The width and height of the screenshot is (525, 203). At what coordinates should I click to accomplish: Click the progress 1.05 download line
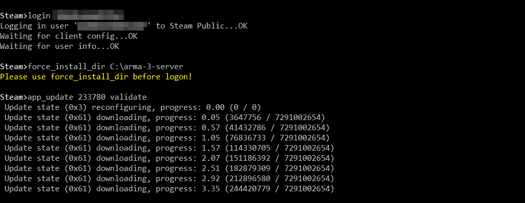167,138
